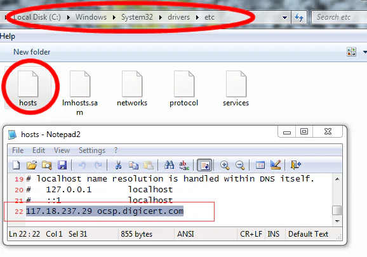367x257 pixels.
Task: Open the view options dropdown arrow
Action: pos(364,51)
